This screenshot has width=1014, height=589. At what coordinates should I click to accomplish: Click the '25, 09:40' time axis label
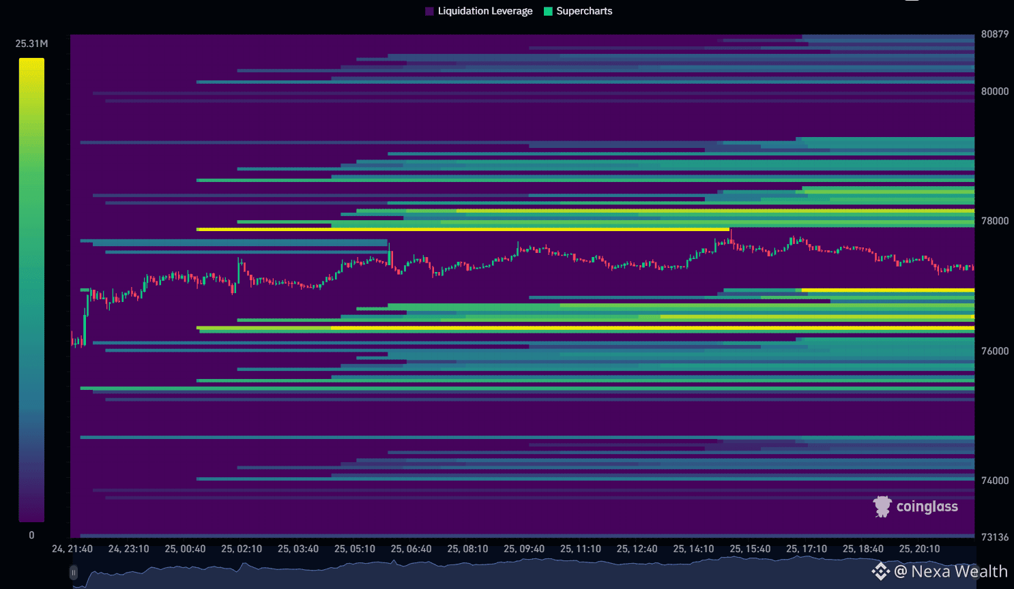[x=524, y=549]
